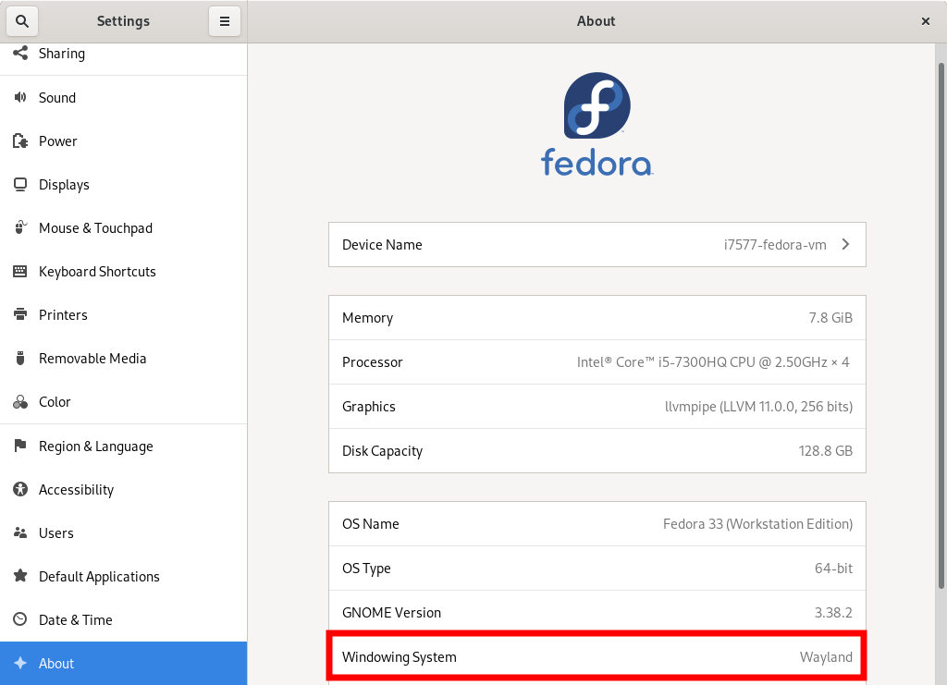Open the Users settings icon
The height and width of the screenshot is (685, 947).
click(20, 532)
